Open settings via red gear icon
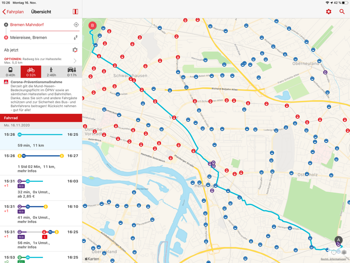The width and height of the screenshot is (350, 263). tap(328, 12)
